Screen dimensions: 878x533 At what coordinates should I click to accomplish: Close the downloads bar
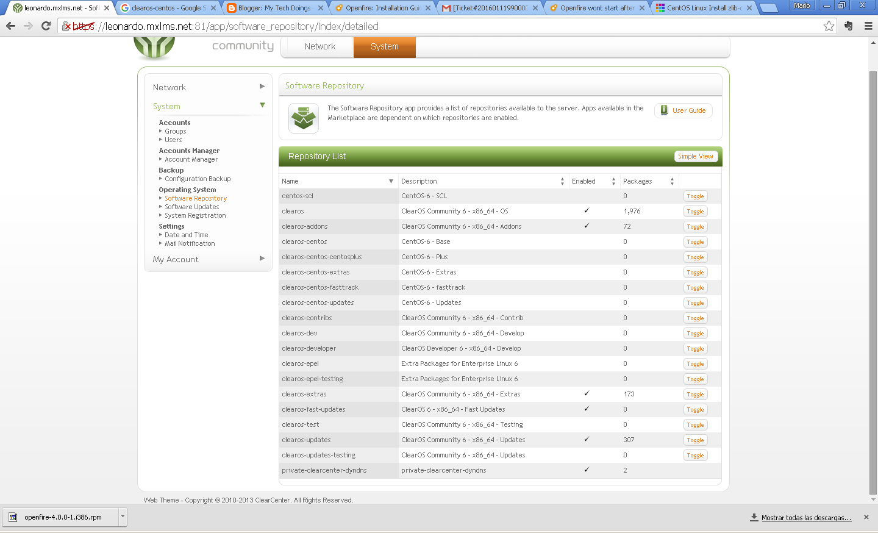pyautogui.click(x=866, y=517)
